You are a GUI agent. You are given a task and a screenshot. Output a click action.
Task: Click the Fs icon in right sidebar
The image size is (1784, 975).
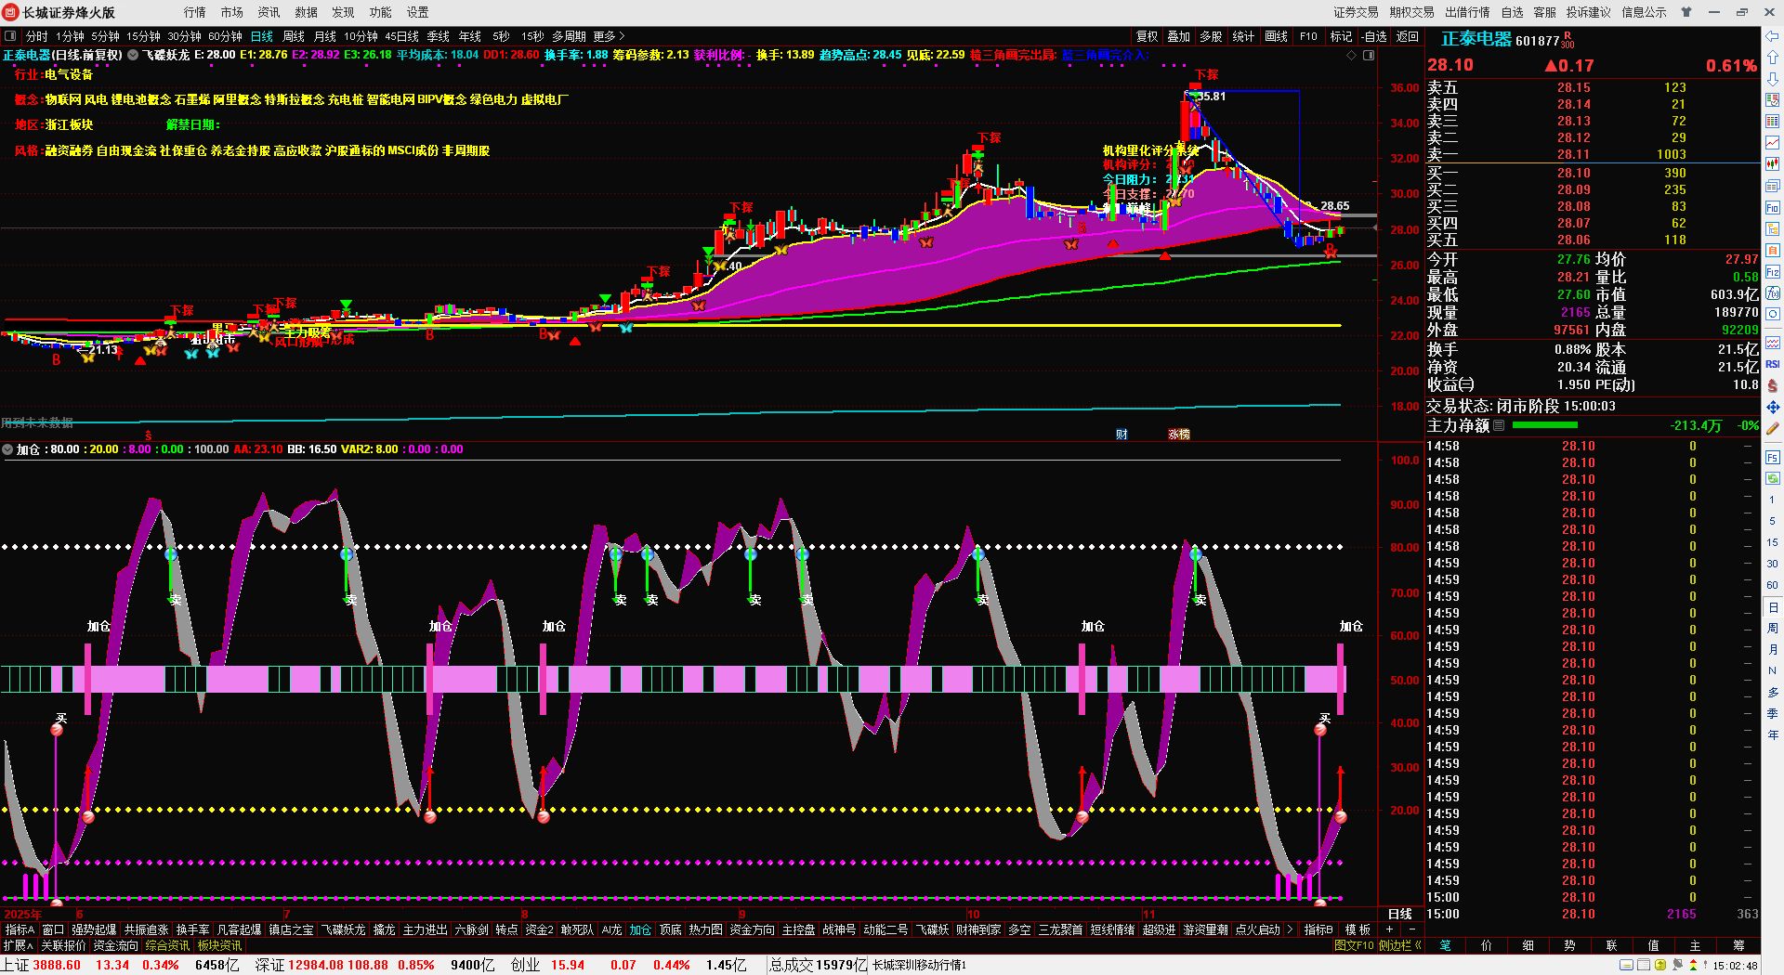coord(1773,458)
